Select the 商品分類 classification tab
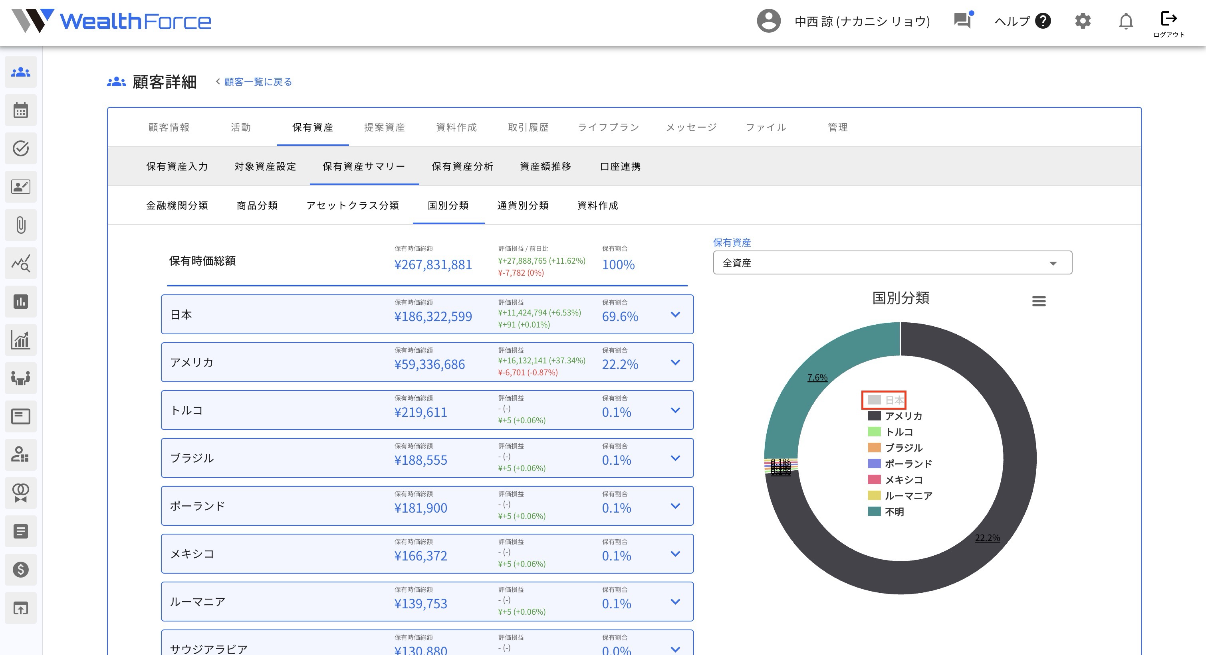The height and width of the screenshot is (655, 1206). [x=257, y=205]
